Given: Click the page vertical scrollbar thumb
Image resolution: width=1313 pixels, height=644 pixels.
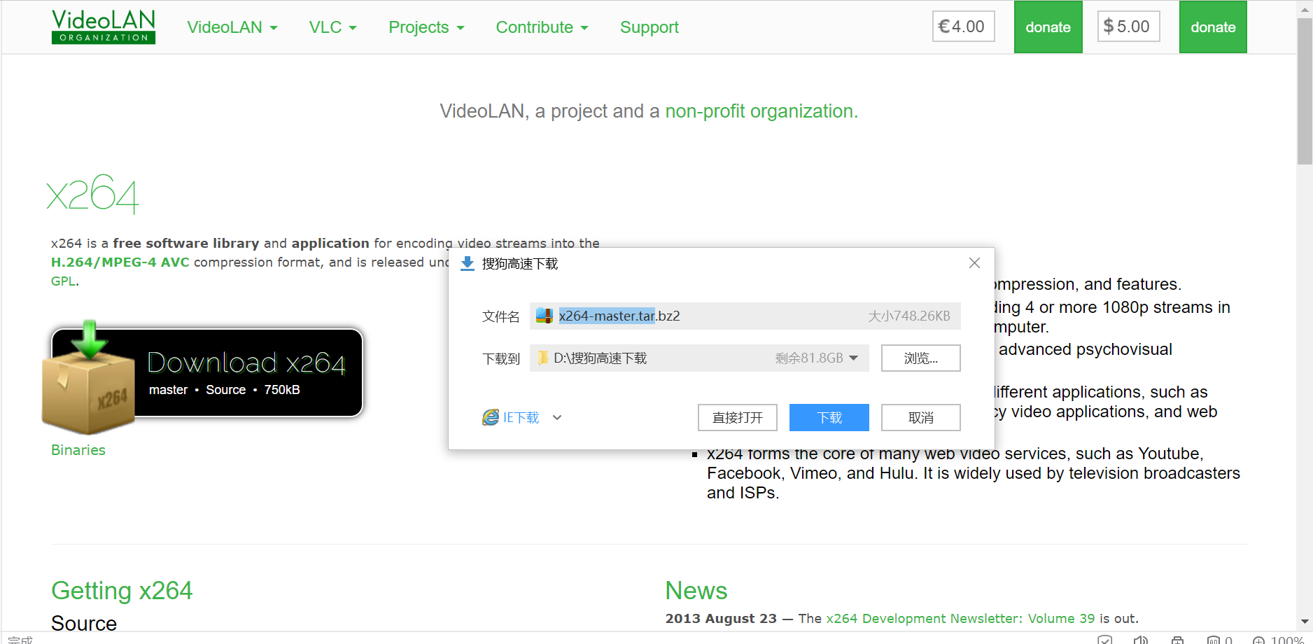Looking at the screenshot, I should [1305, 91].
